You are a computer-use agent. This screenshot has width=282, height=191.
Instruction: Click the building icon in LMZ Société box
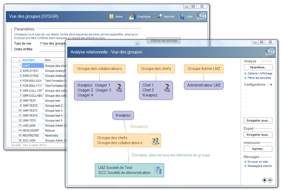point(158,170)
